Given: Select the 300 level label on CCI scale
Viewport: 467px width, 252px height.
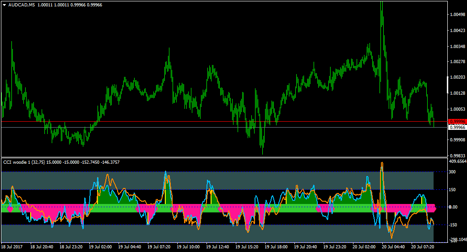Looking at the screenshot, I should (452, 172).
